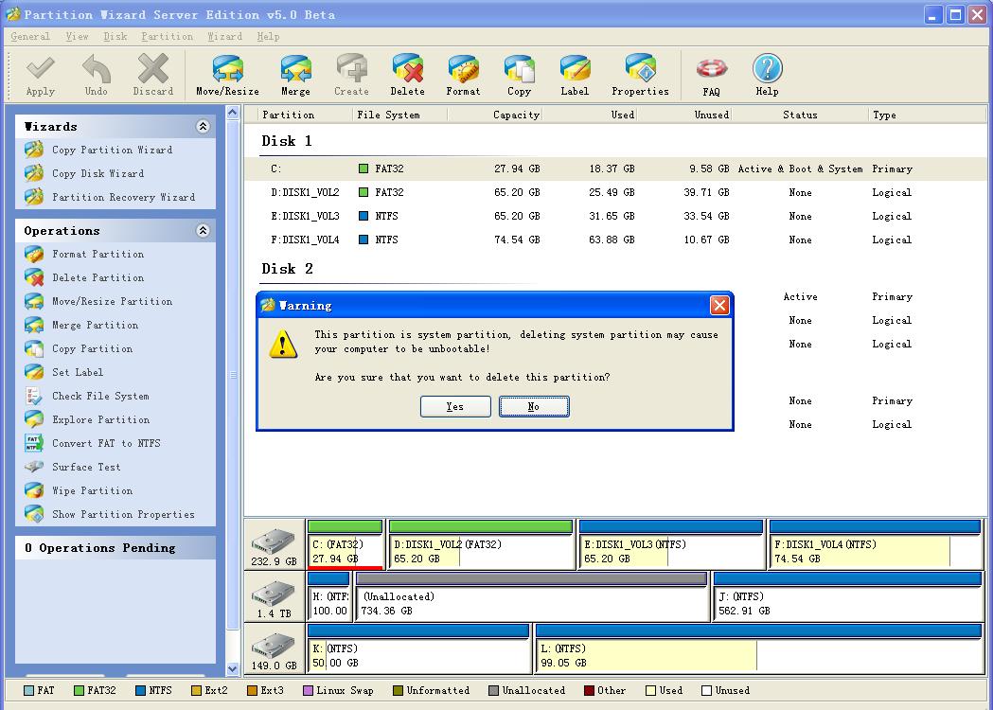Open the View menu

(x=78, y=37)
